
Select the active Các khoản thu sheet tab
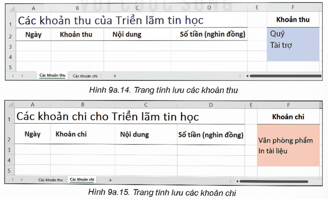(x=52, y=75)
